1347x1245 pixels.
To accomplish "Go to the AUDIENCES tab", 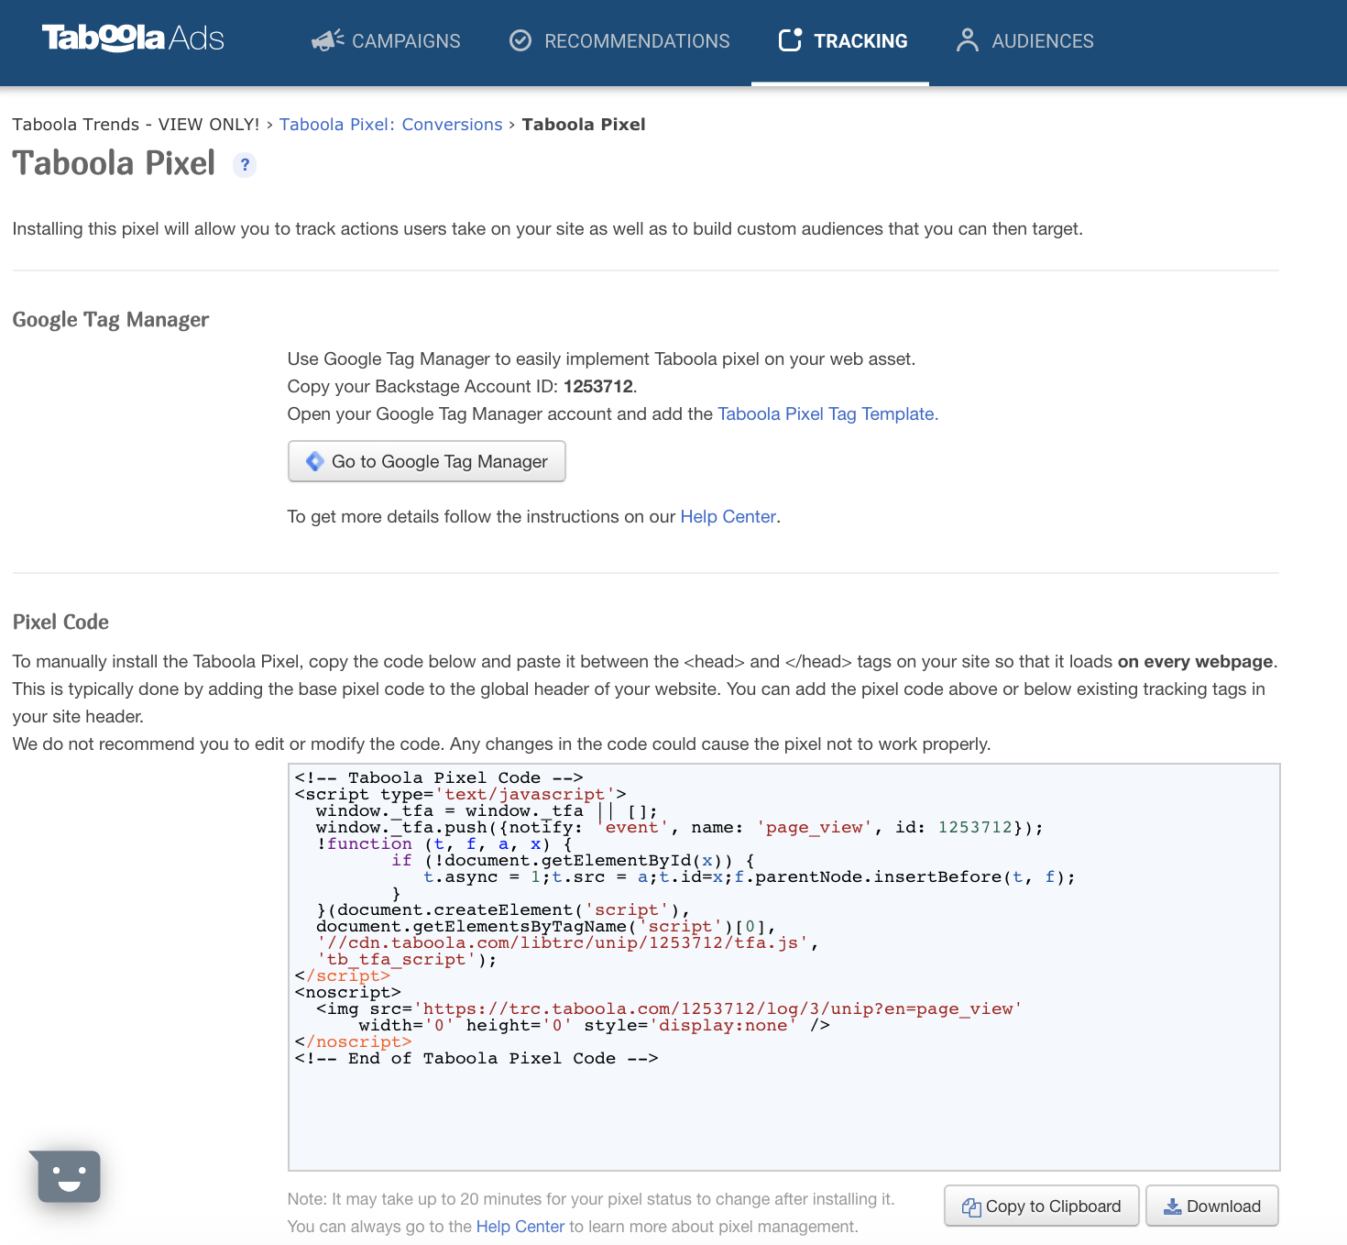I will [x=1024, y=41].
